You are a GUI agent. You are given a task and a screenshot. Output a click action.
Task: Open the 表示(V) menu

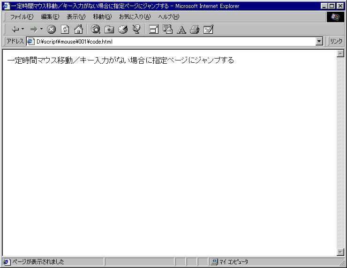pyautogui.click(x=76, y=17)
